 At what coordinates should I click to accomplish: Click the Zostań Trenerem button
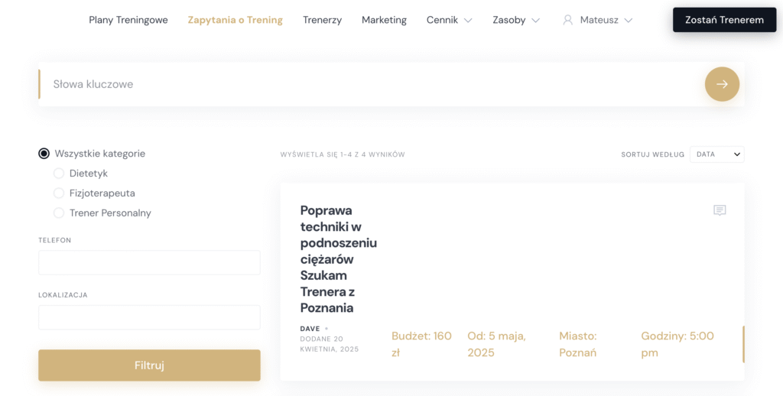(x=723, y=20)
